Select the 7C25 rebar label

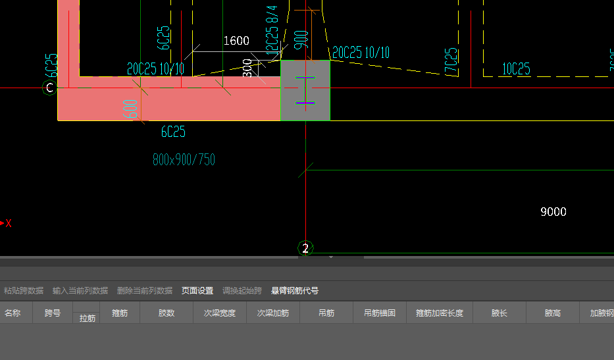tap(451, 61)
